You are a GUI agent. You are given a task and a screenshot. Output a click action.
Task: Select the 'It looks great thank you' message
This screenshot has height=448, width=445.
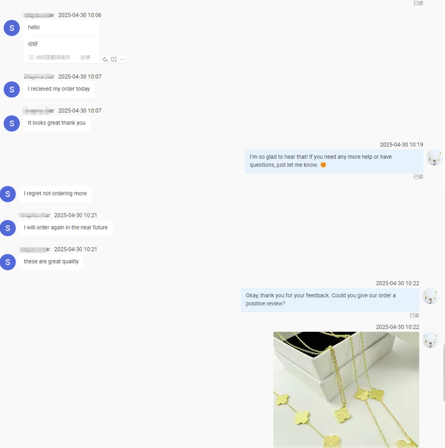point(57,123)
